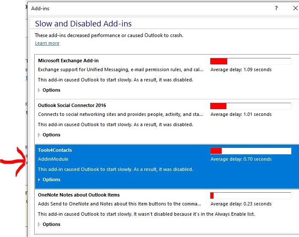The height and width of the screenshot is (237, 299).
Task: Click the Social Connector delay bar
Action: (x=251, y=106)
